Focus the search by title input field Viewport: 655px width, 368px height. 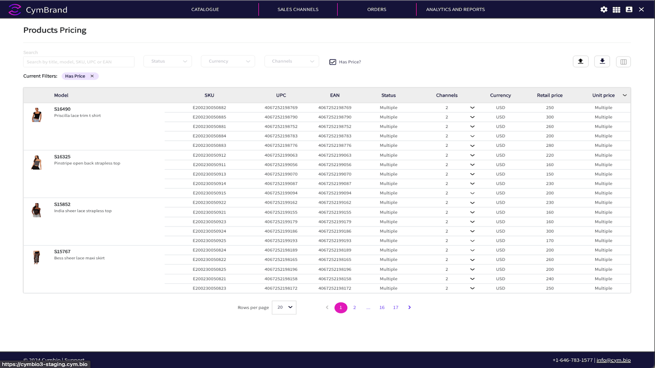(79, 62)
